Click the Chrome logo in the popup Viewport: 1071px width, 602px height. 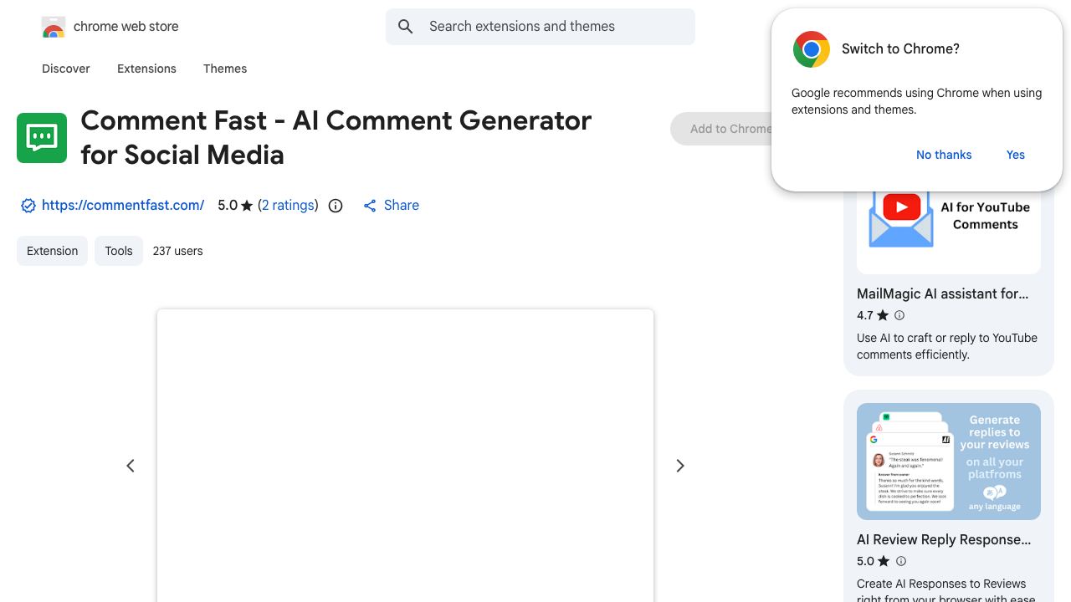pyautogui.click(x=811, y=49)
